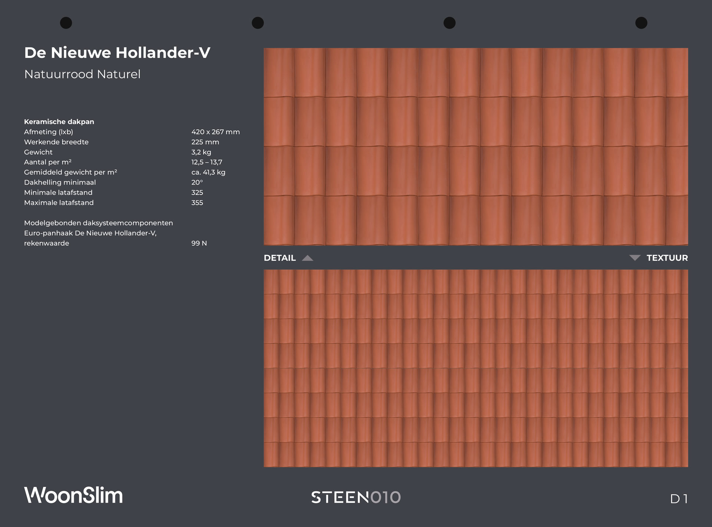Click the Euro-panhaak De Nieuwe Hollander-V line
The image size is (712, 527).
coord(90,233)
